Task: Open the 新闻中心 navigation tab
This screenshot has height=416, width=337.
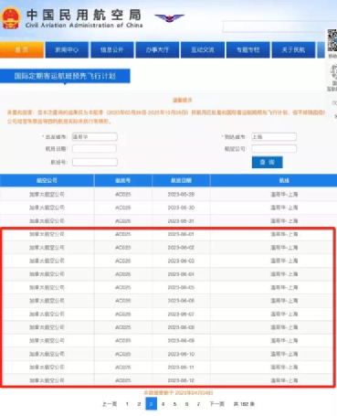Action: [67, 50]
